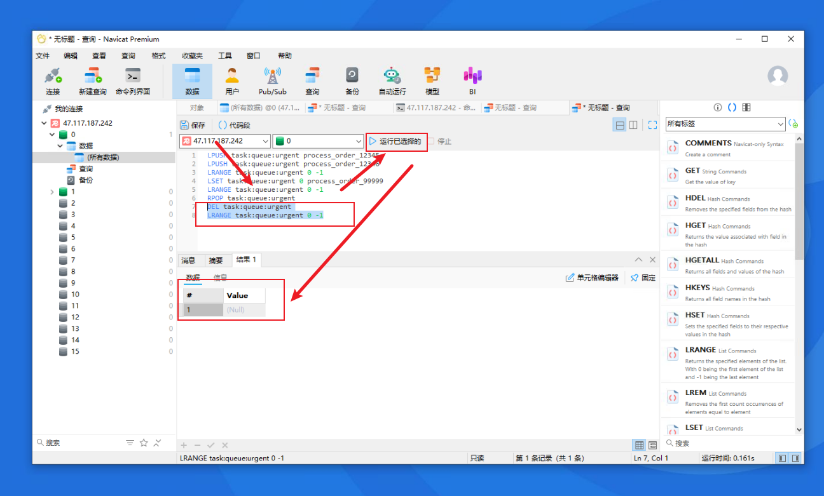Insert the HGETALL snippet

(x=727, y=265)
